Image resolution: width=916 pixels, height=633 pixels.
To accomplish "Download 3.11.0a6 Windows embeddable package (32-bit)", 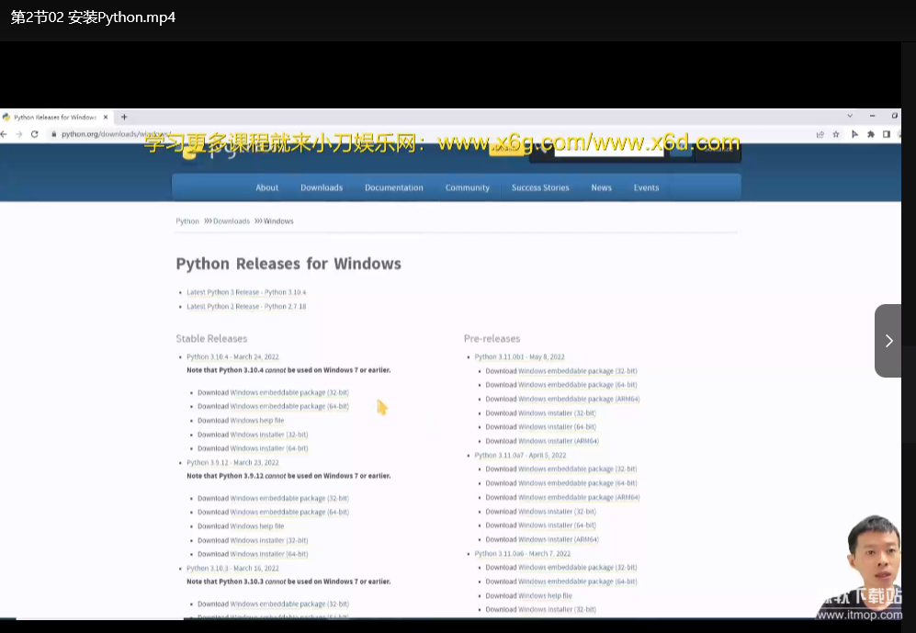I will pos(577,568).
